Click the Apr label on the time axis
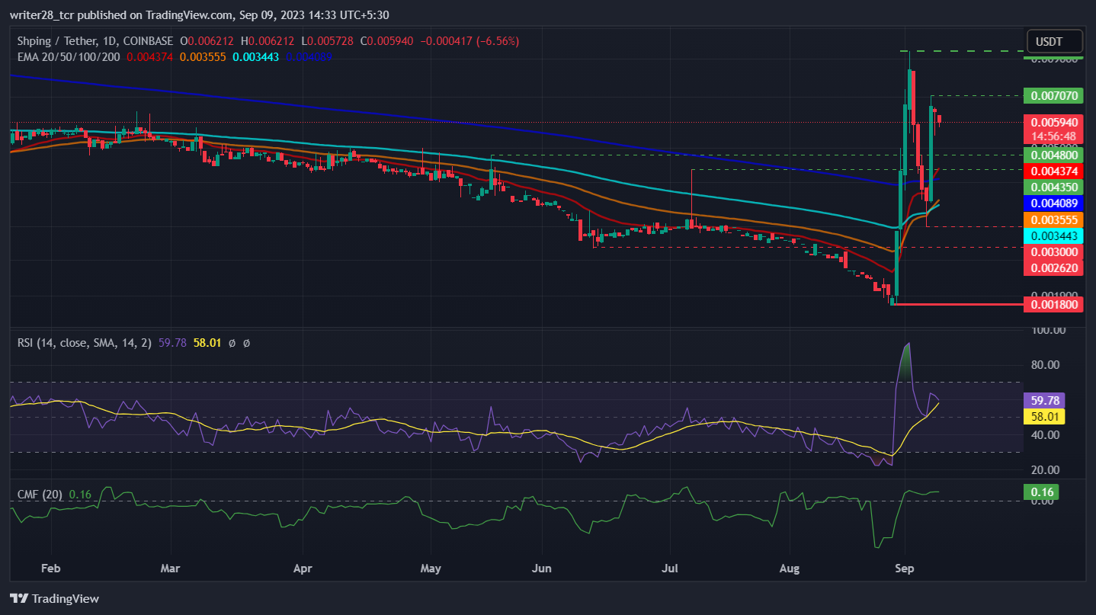1096x615 pixels. click(x=303, y=569)
